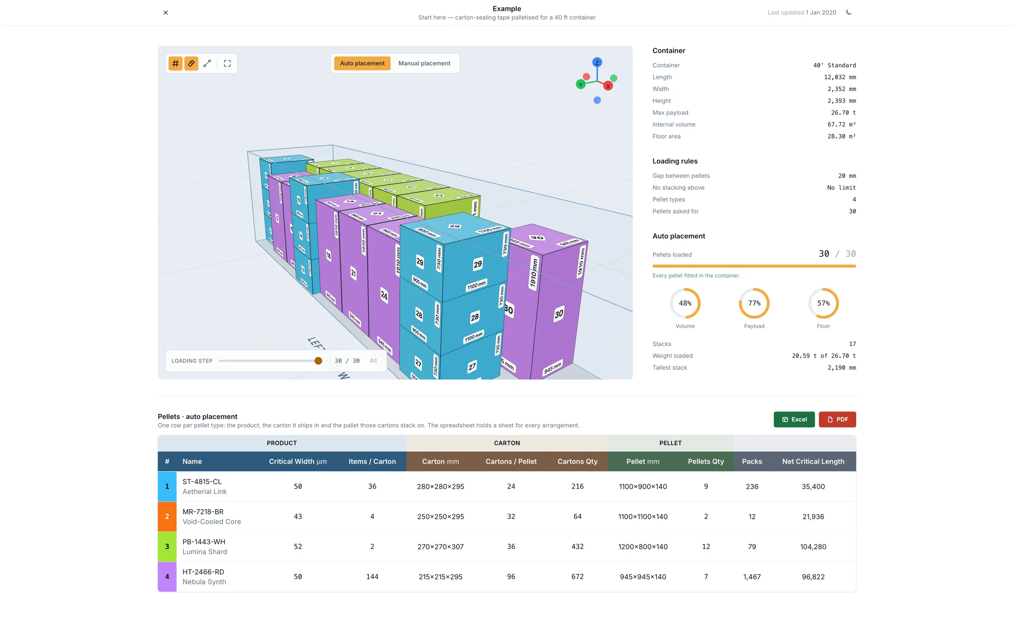The height and width of the screenshot is (636, 1014).
Task: Click the Floor 57% gauge
Action: 823,303
